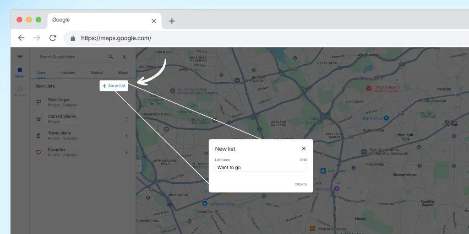Click the green flag icon for Want to go
Viewport: 469px width, 234px height.
[38, 102]
